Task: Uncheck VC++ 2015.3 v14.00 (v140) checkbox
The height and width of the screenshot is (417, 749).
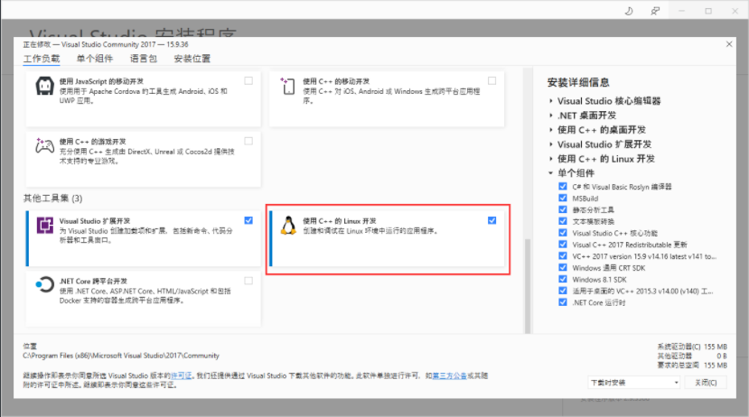Action: pyautogui.click(x=563, y=291)
